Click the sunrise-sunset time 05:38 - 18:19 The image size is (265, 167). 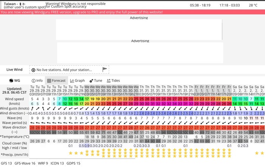pos(200,5)
